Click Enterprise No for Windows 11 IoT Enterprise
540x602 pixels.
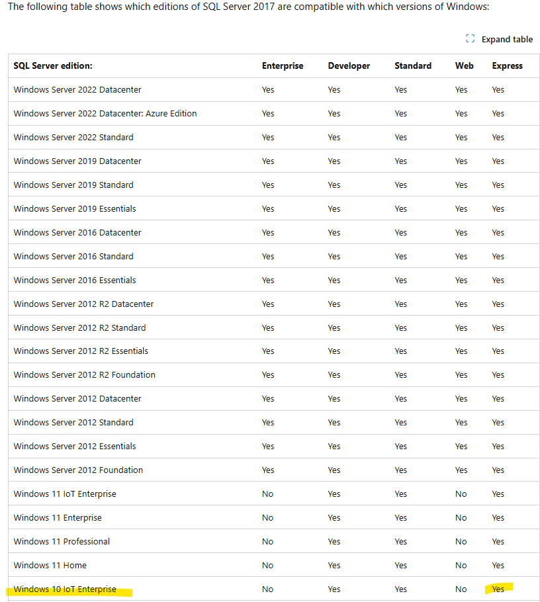[x=268, y=494]
